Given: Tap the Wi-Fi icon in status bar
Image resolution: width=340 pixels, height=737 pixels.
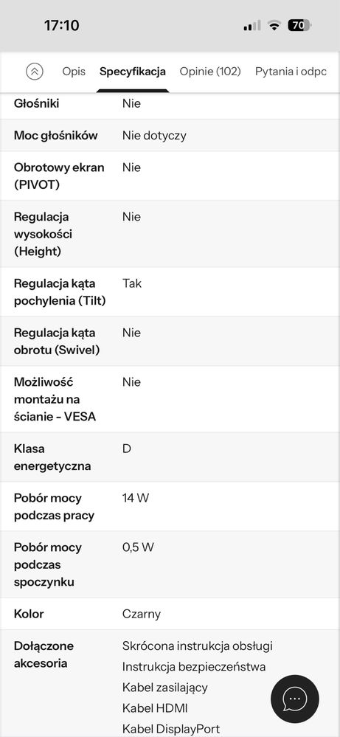Looking at the screenshot, I should 274,25.
